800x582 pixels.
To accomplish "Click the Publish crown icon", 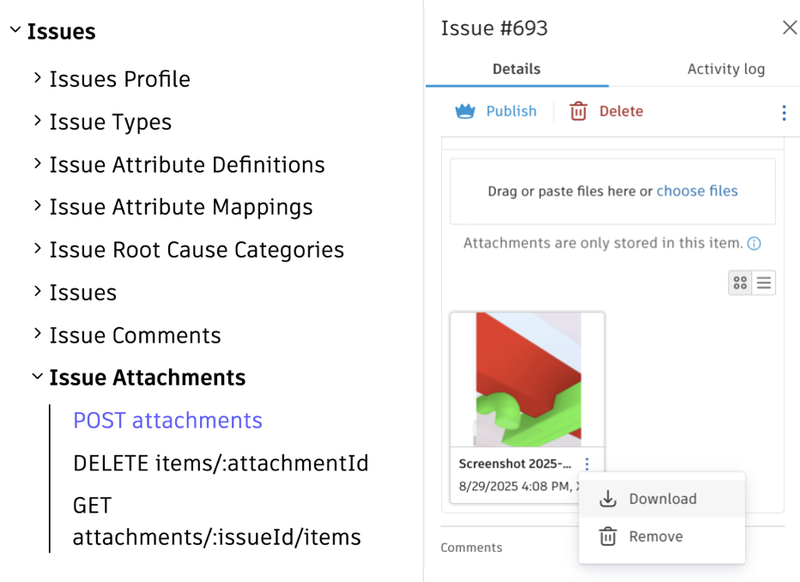I will [x=464, y=112].
